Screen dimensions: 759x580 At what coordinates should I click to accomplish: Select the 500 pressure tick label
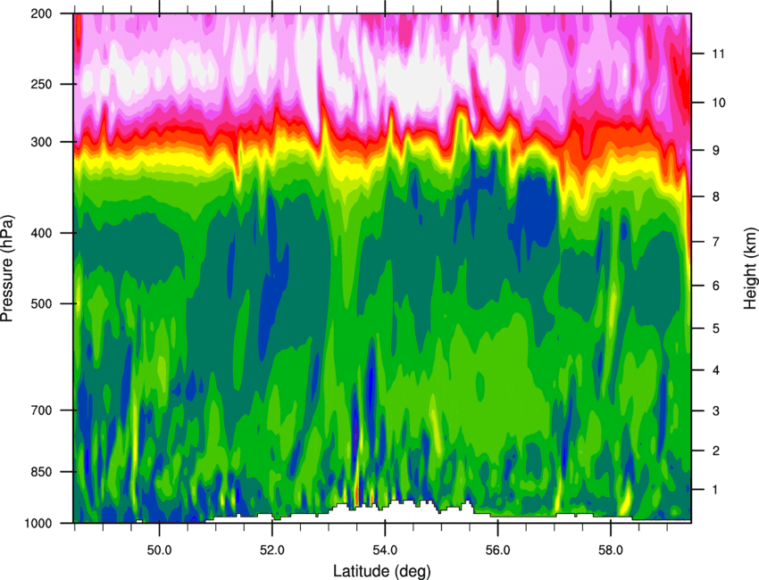[x=41, y=303]
